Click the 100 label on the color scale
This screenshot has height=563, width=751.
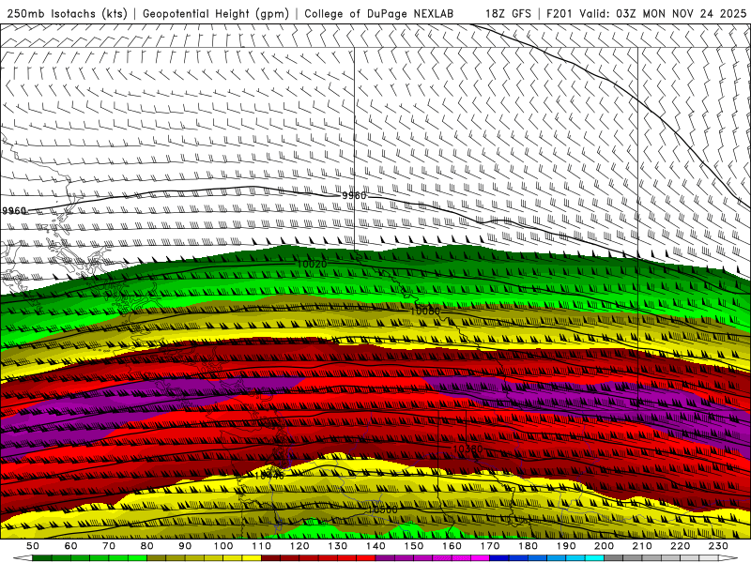pos(223,546)
